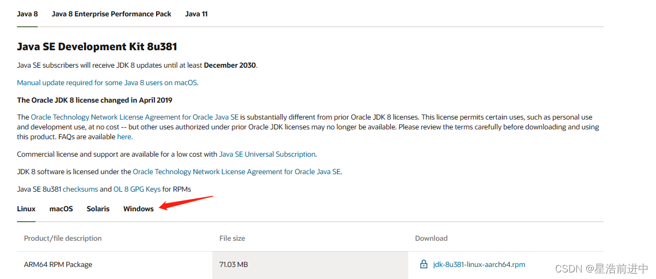Open the Java 8 Enterprise Performance Pack tab

point(111,14)
